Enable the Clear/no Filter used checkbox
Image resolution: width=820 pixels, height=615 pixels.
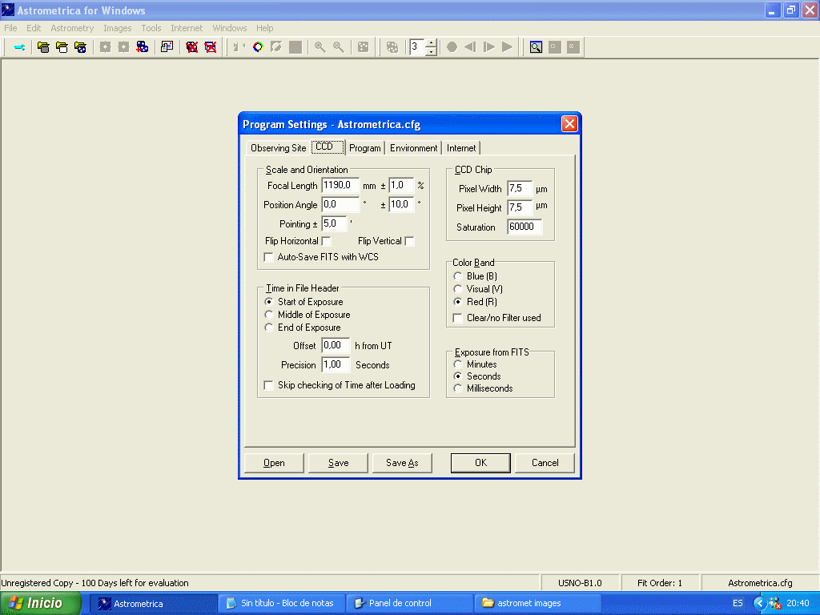tap(457, 318)
